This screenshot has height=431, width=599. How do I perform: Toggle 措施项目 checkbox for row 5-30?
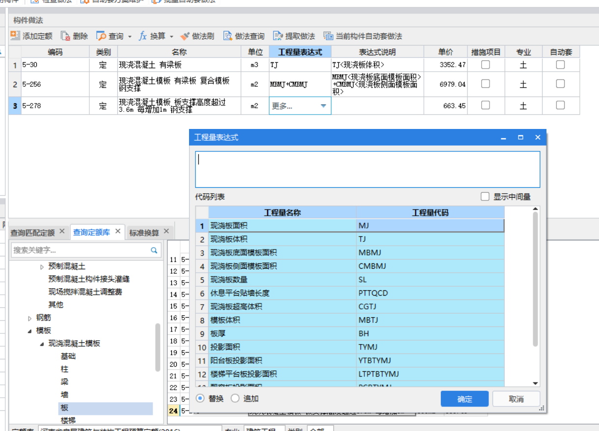pyautogui.click(x=485, y=65)
